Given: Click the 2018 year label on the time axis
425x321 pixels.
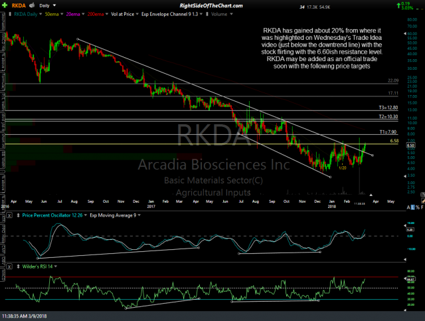Looking at the screenshot, I should click(332, 207).
